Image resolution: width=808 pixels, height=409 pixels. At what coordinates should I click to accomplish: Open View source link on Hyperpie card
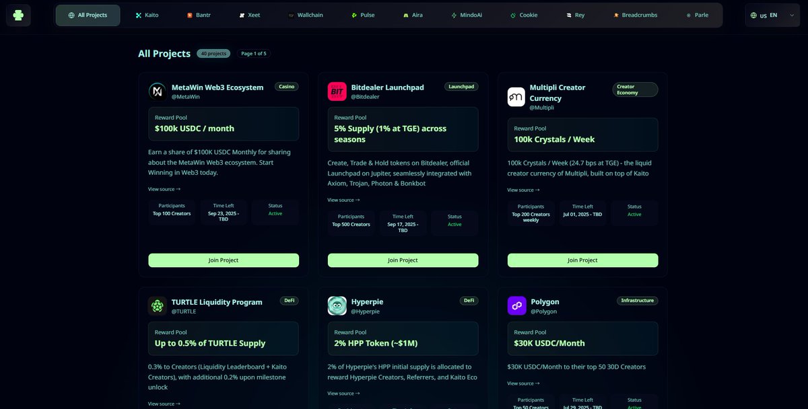[343, 394]
